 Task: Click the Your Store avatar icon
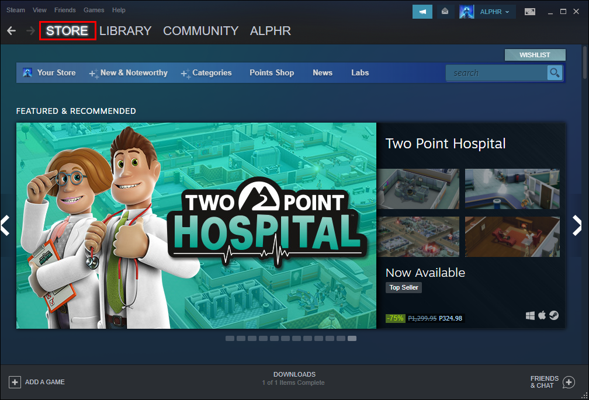tap(27, 72)
